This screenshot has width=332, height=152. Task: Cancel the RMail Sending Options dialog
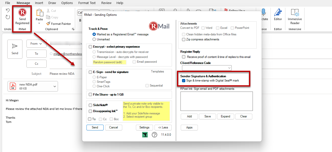[114, 127]
